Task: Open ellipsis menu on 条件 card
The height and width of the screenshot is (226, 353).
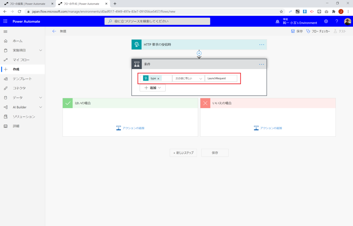Action: pos(262,64)
